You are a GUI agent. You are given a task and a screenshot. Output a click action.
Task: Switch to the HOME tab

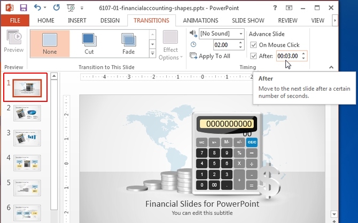(x=46, y=20)
